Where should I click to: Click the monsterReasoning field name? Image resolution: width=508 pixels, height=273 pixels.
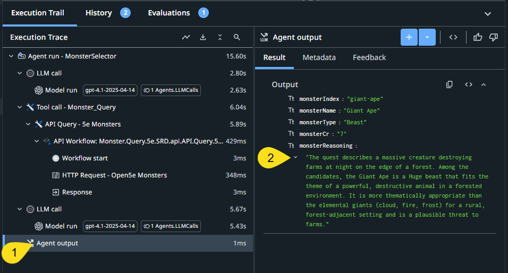[x=326, y=146]
